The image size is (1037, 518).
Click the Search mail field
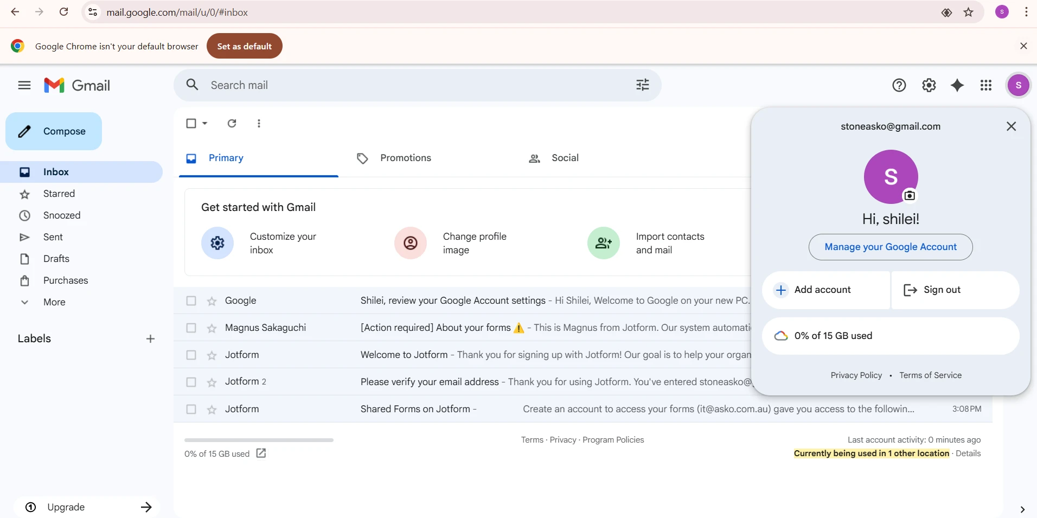pyautogui.click(x=418, y=85)
